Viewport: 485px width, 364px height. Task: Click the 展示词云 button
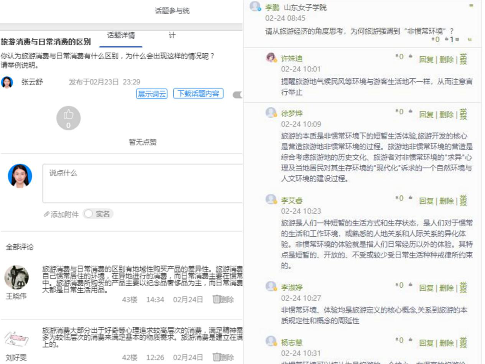(x=152, y=94)
